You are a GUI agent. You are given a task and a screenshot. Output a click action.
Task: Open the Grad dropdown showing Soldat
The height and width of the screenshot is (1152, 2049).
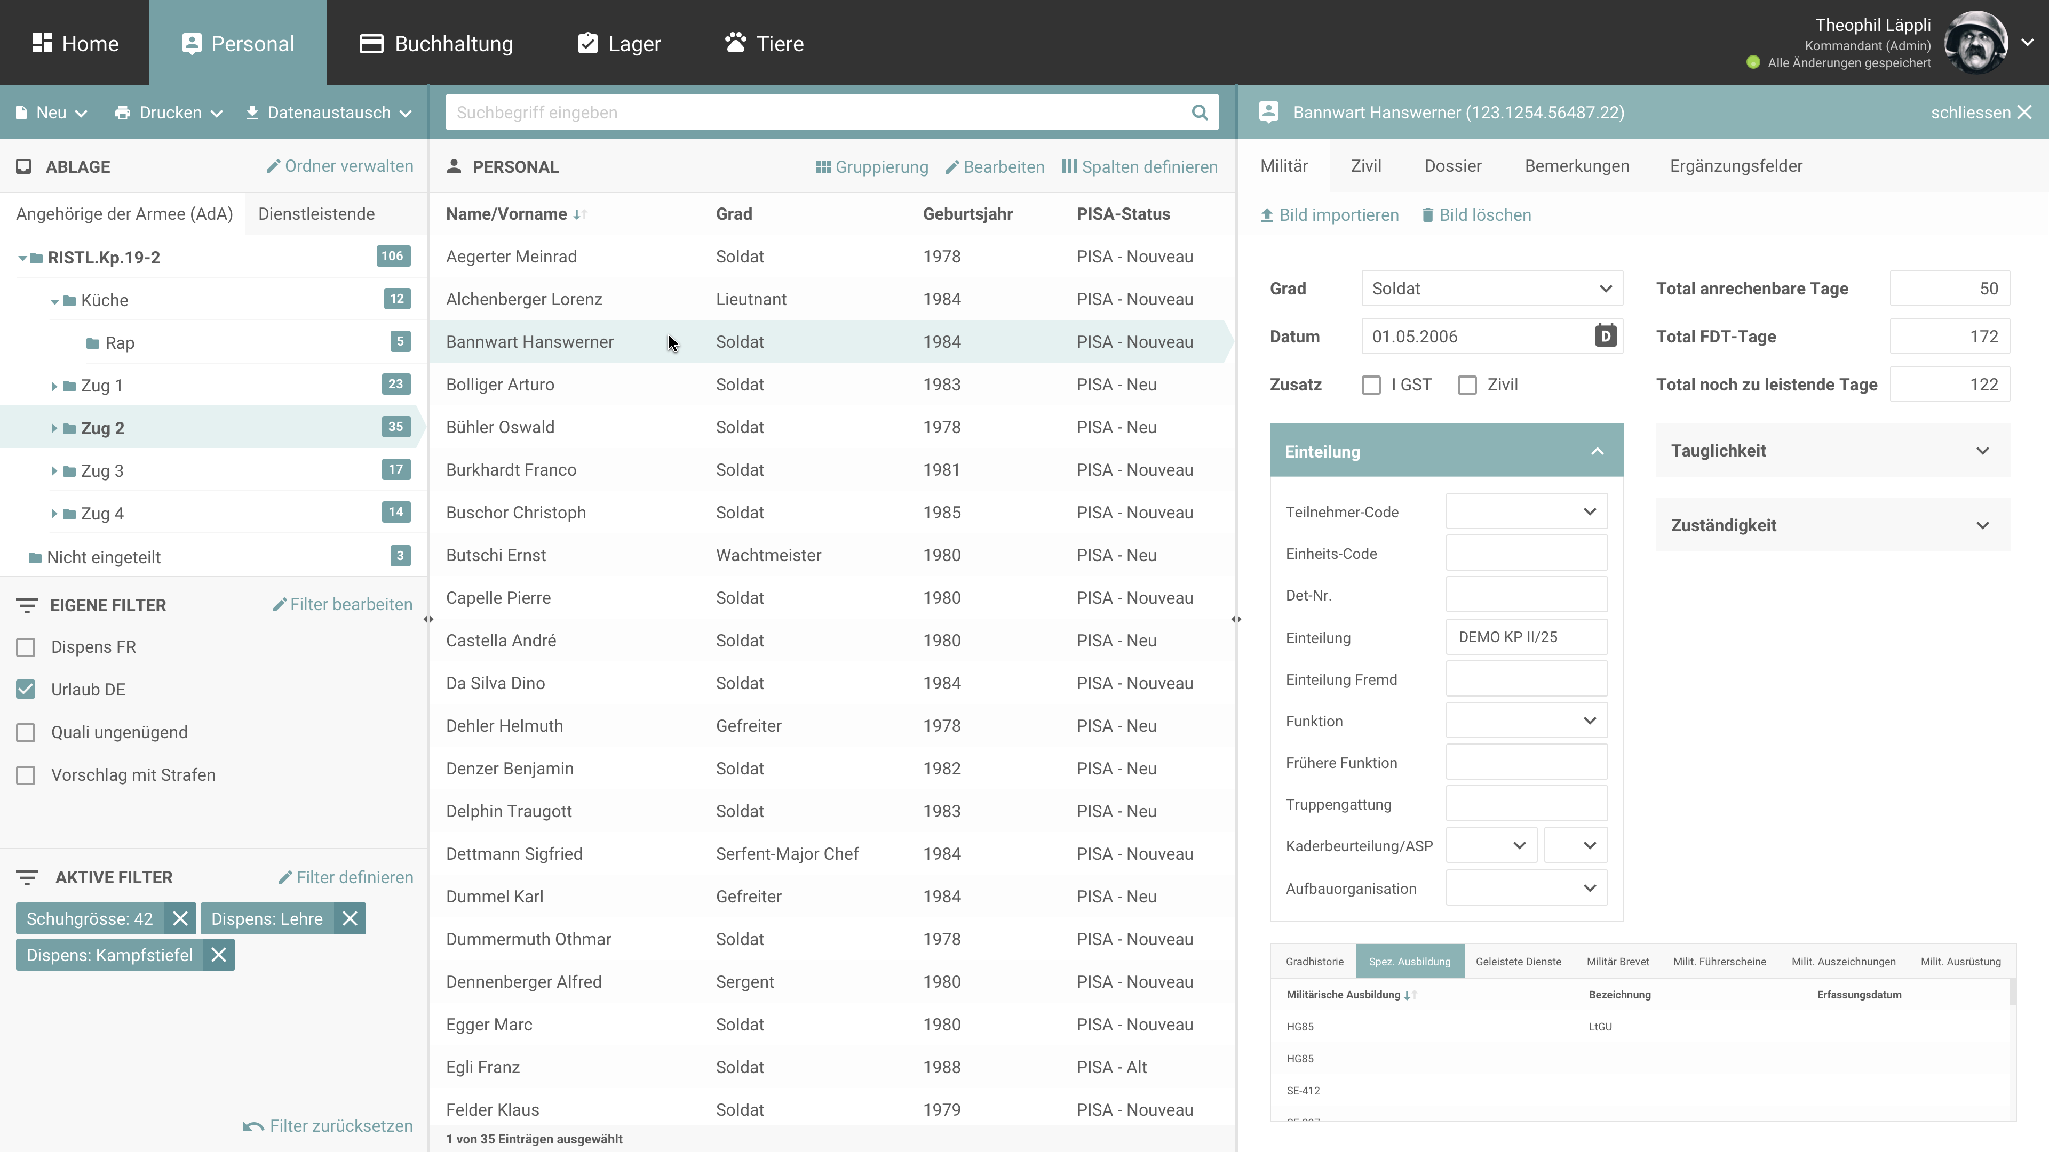coord(1491,289)
